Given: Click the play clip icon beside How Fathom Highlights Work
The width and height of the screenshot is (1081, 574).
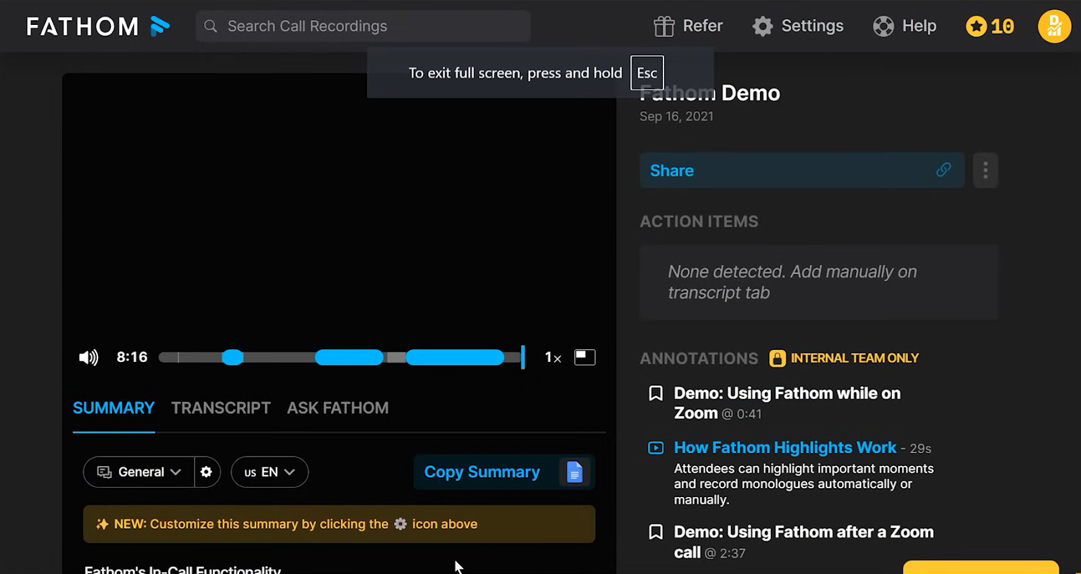Looking at the screenshot, I should (655, 448).
